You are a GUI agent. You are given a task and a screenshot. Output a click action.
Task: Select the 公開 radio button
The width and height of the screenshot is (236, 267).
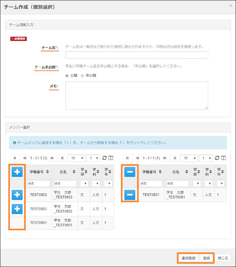click(x=67, y=75)
